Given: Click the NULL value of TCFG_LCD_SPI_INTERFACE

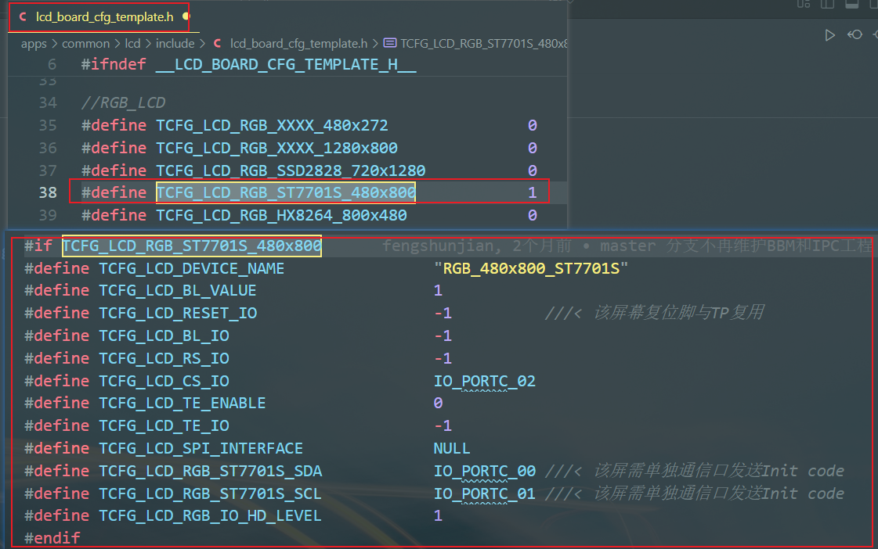Looking at the screenshot, I should 452,448.
